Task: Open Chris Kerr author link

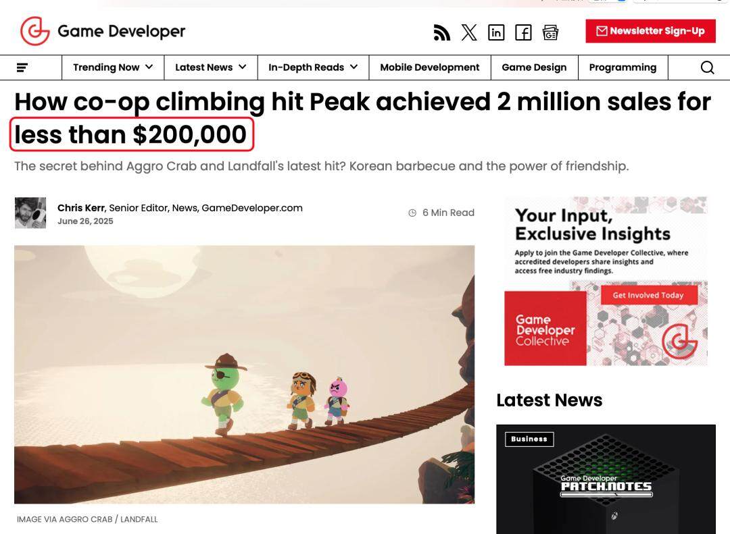Action: (x=80, y=208)
